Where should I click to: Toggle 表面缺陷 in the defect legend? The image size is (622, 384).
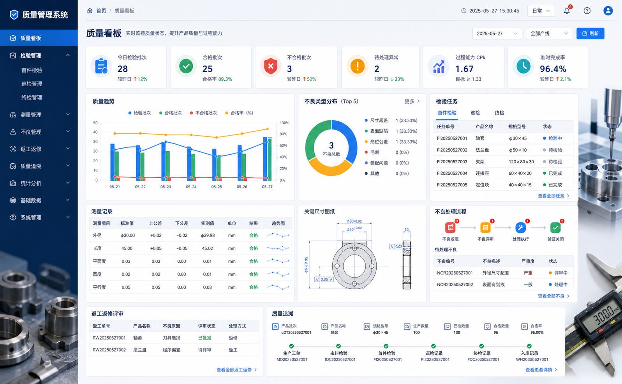(376, 131)
